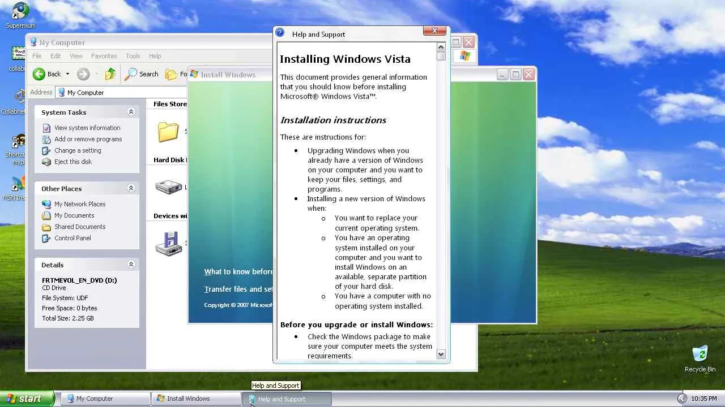This screenshot has height=407, width=725.
Task: Open Shared Documents from Other Places
Action: pos(80,227)
